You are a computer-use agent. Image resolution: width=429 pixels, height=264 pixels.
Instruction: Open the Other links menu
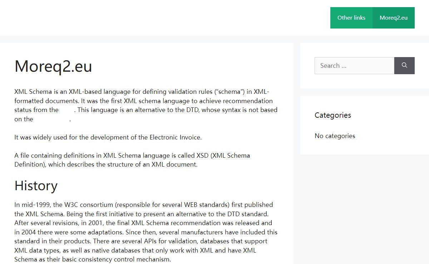tap(351, 18)
